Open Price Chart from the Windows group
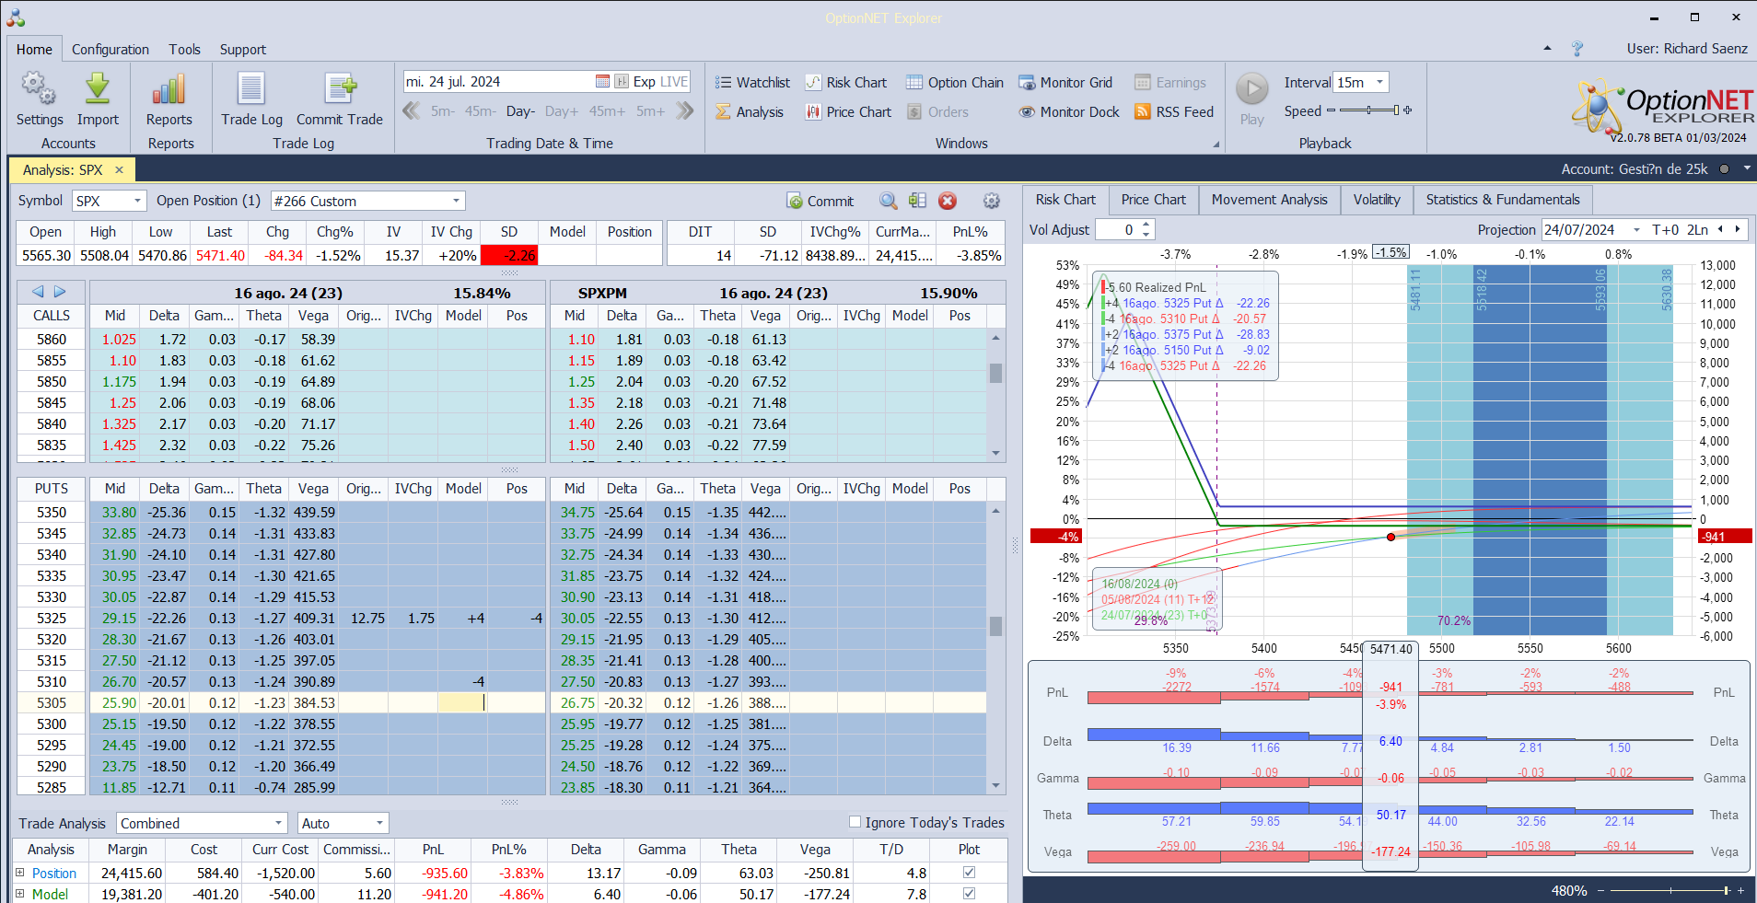1757x903 pixels. point(848,112)
